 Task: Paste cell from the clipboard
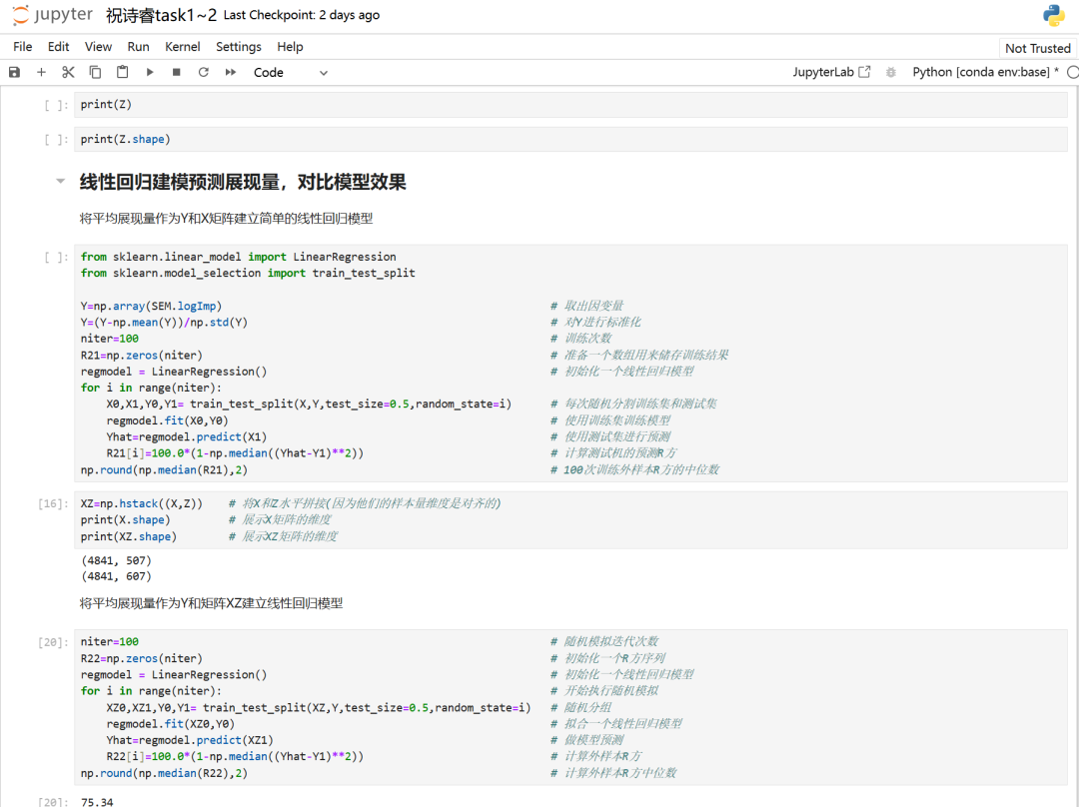pyautogui.click(x=122, y=72)
